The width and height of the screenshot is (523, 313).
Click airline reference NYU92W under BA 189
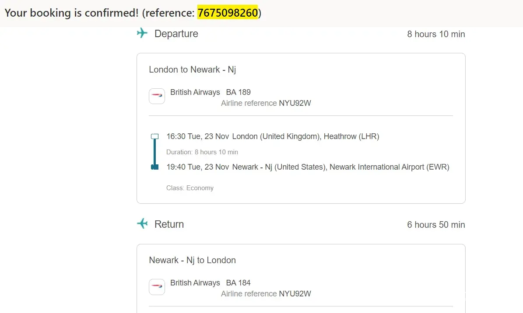click(295, 103)
